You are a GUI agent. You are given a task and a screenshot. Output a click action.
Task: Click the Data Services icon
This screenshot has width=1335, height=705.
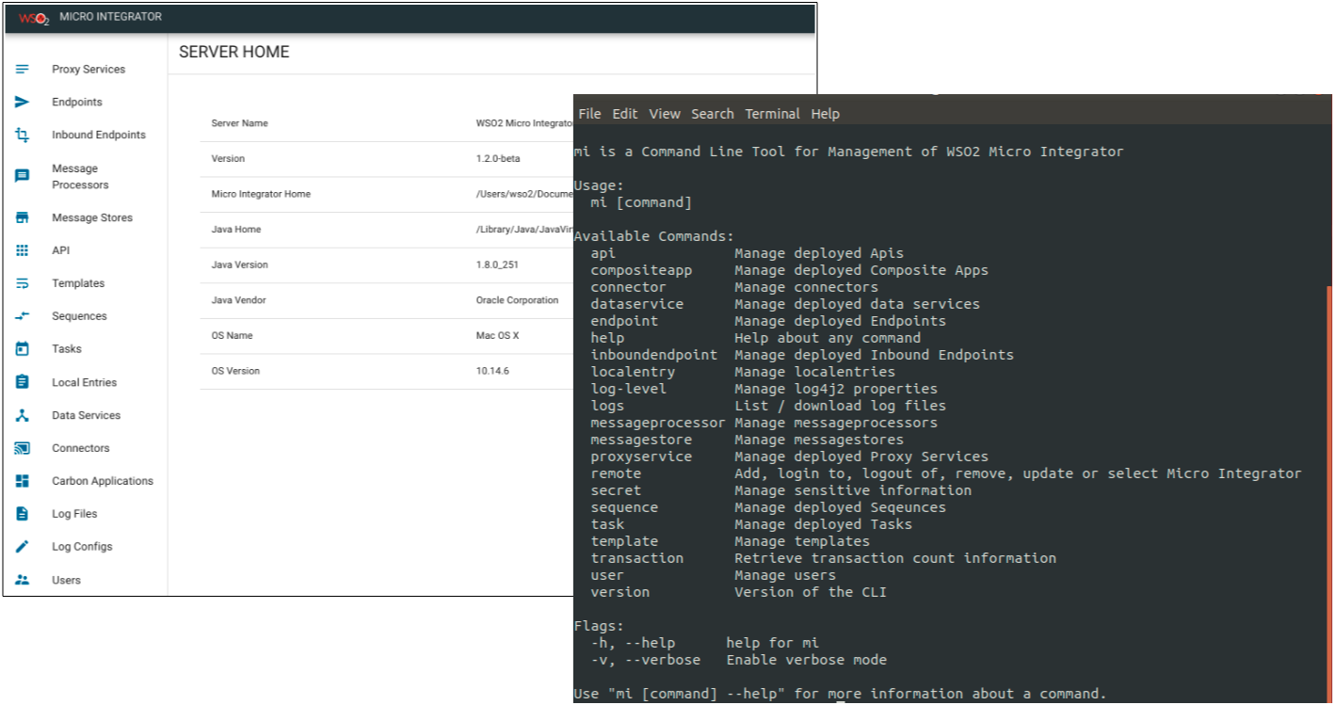point(23,415)
